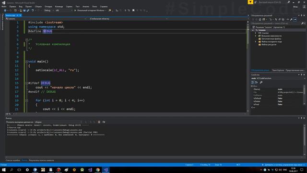Start the Local Windows Debugger play button
Image resolution: width=307 pixels, height=173 pixels.
click(75, 11)
